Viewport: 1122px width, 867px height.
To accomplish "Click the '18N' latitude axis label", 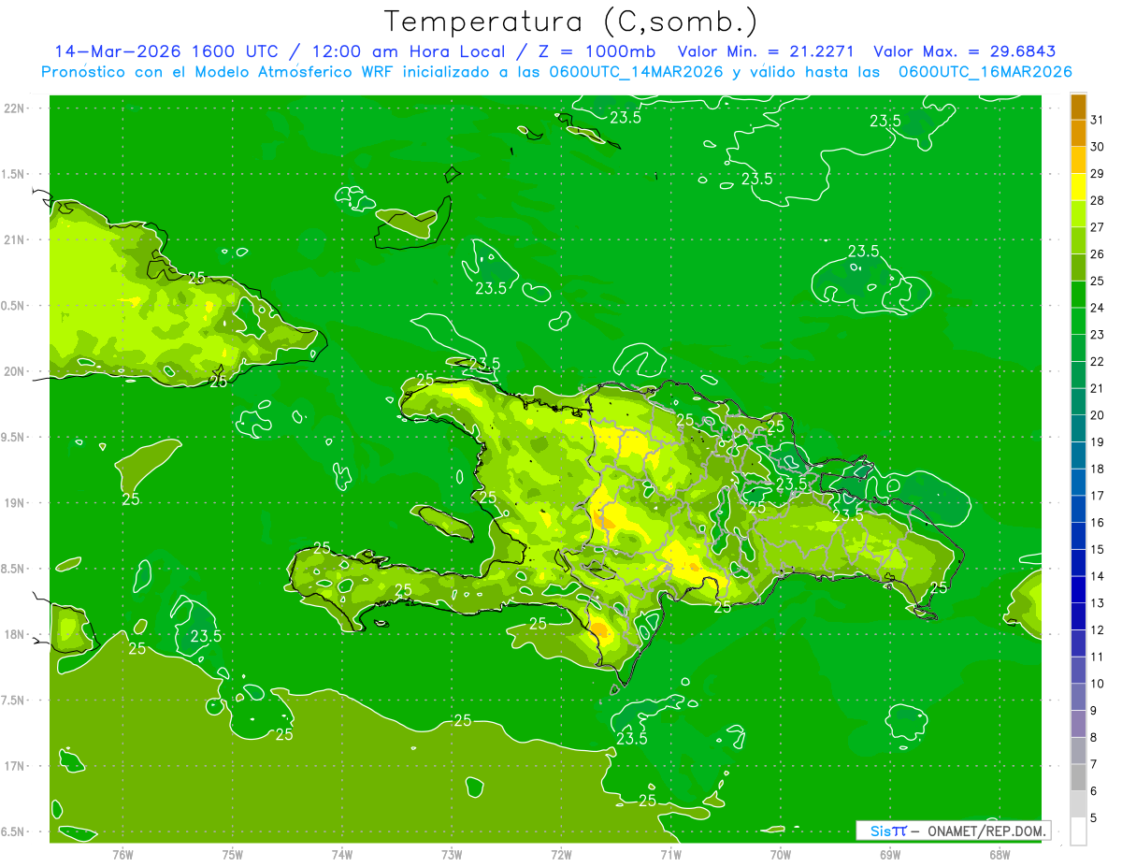I will (x=13, y=635).
